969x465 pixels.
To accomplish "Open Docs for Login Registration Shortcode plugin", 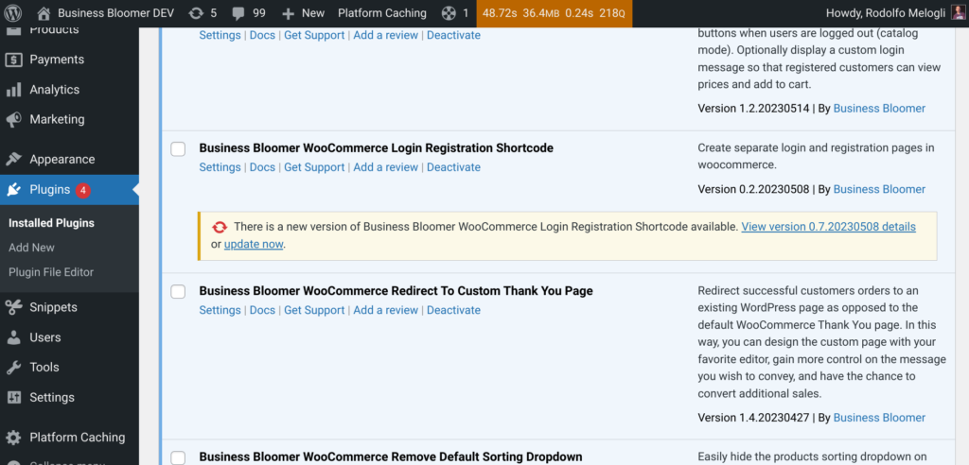I will click(263, 167).
